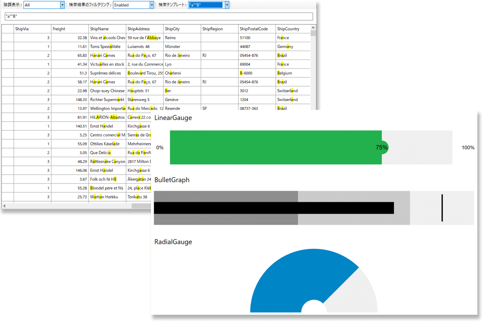483x322 pixels.
Task: Click the ShipRegion column header
Action: 220,29
